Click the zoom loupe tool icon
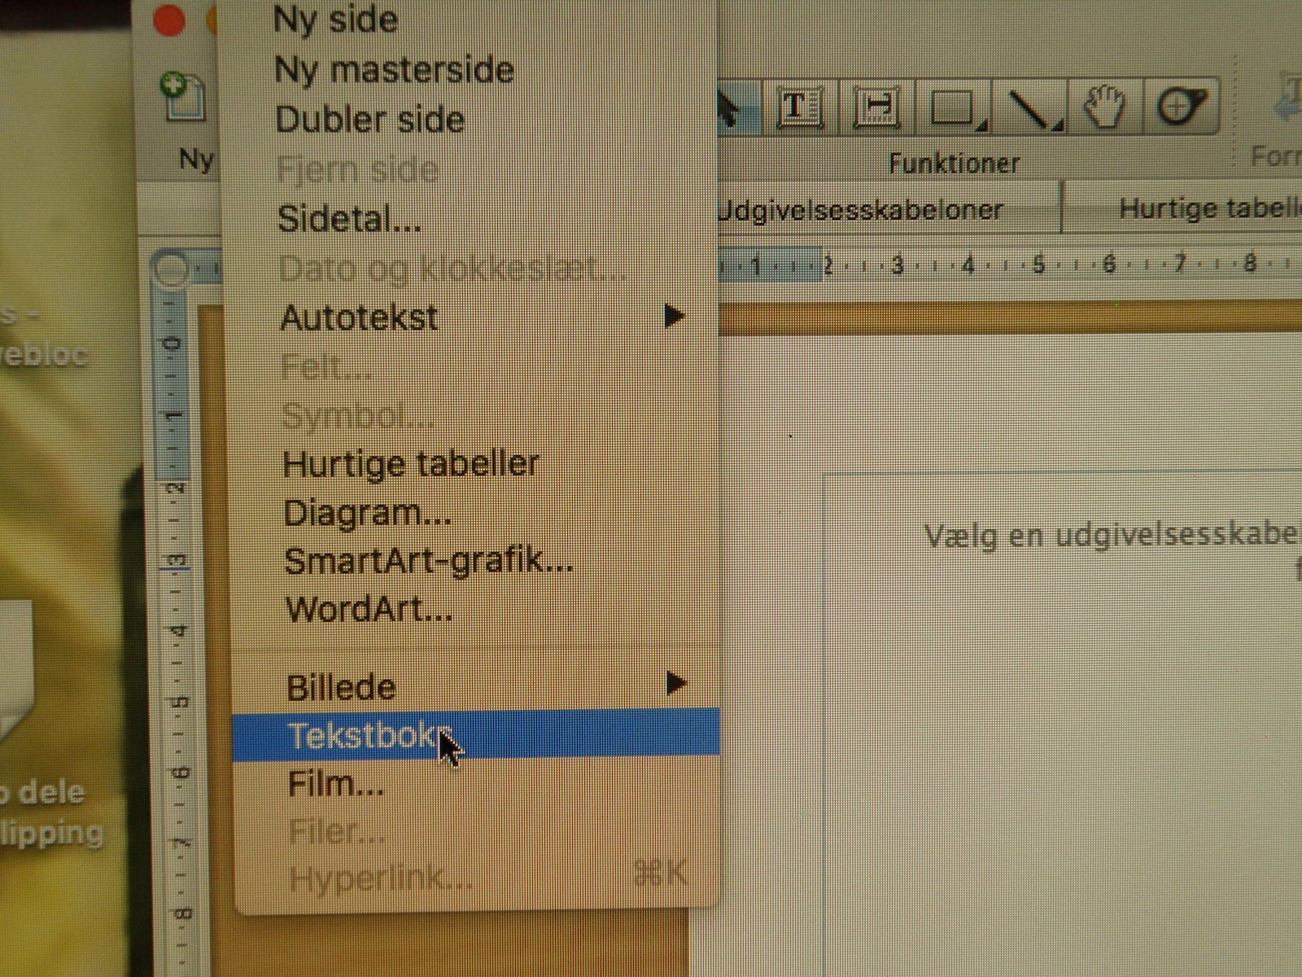The height and width of the screenshot is (977, 1302). (1182, 107)
